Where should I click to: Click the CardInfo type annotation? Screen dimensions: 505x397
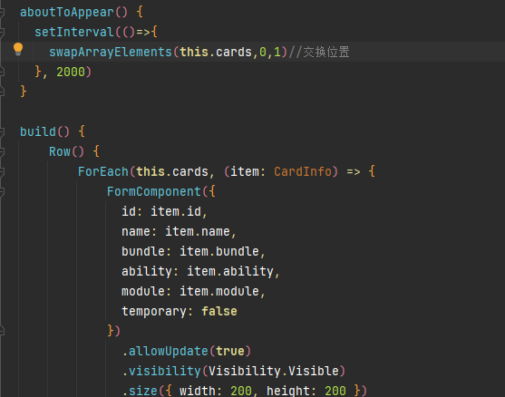pyautogui.click(x=303, y=171)
